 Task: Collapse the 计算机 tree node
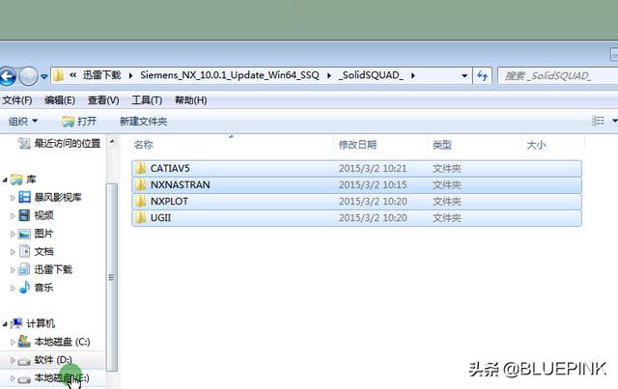tap(5, 324)
